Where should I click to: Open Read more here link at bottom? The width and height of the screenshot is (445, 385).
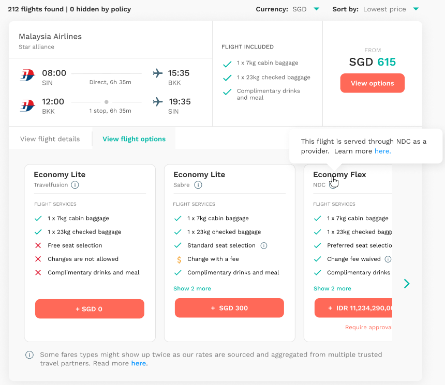point(138,363)
